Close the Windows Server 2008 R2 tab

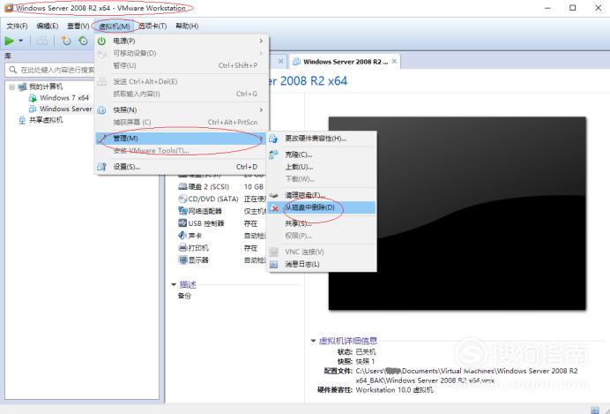coord(394,61)
